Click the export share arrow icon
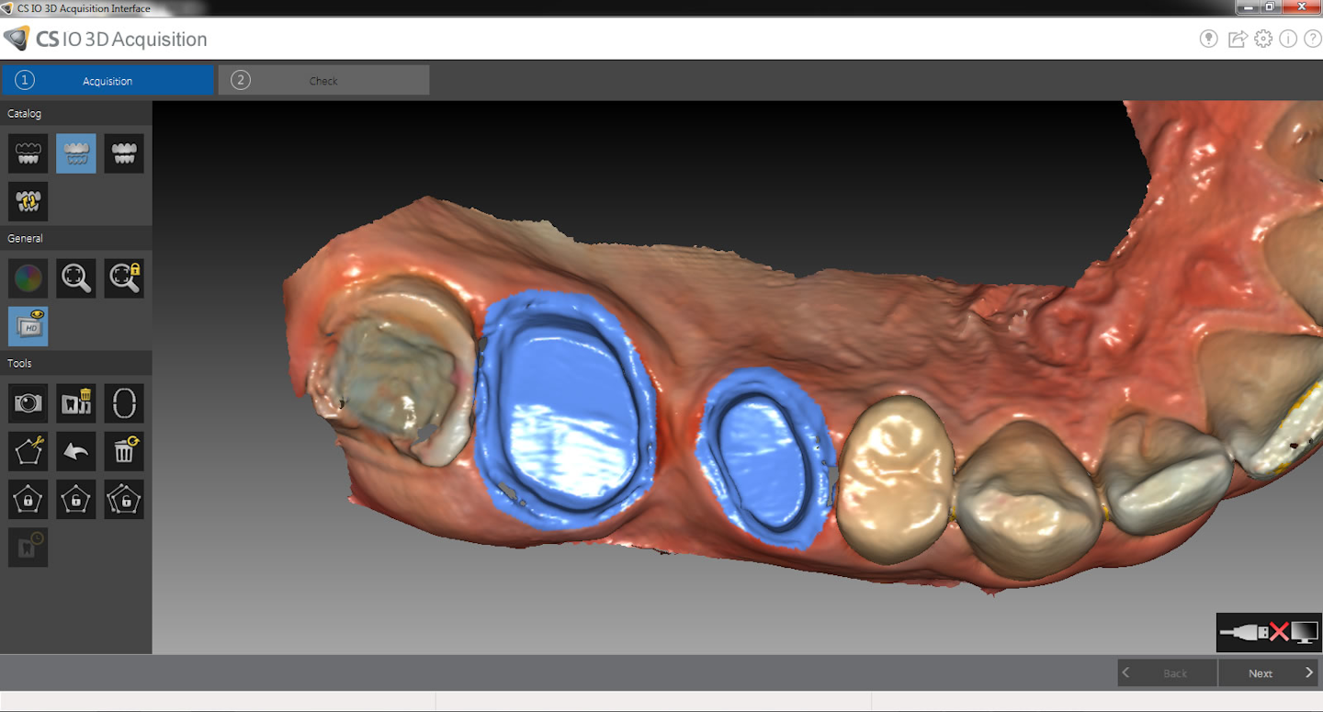1323x712 pixels. coord(1238,39)
